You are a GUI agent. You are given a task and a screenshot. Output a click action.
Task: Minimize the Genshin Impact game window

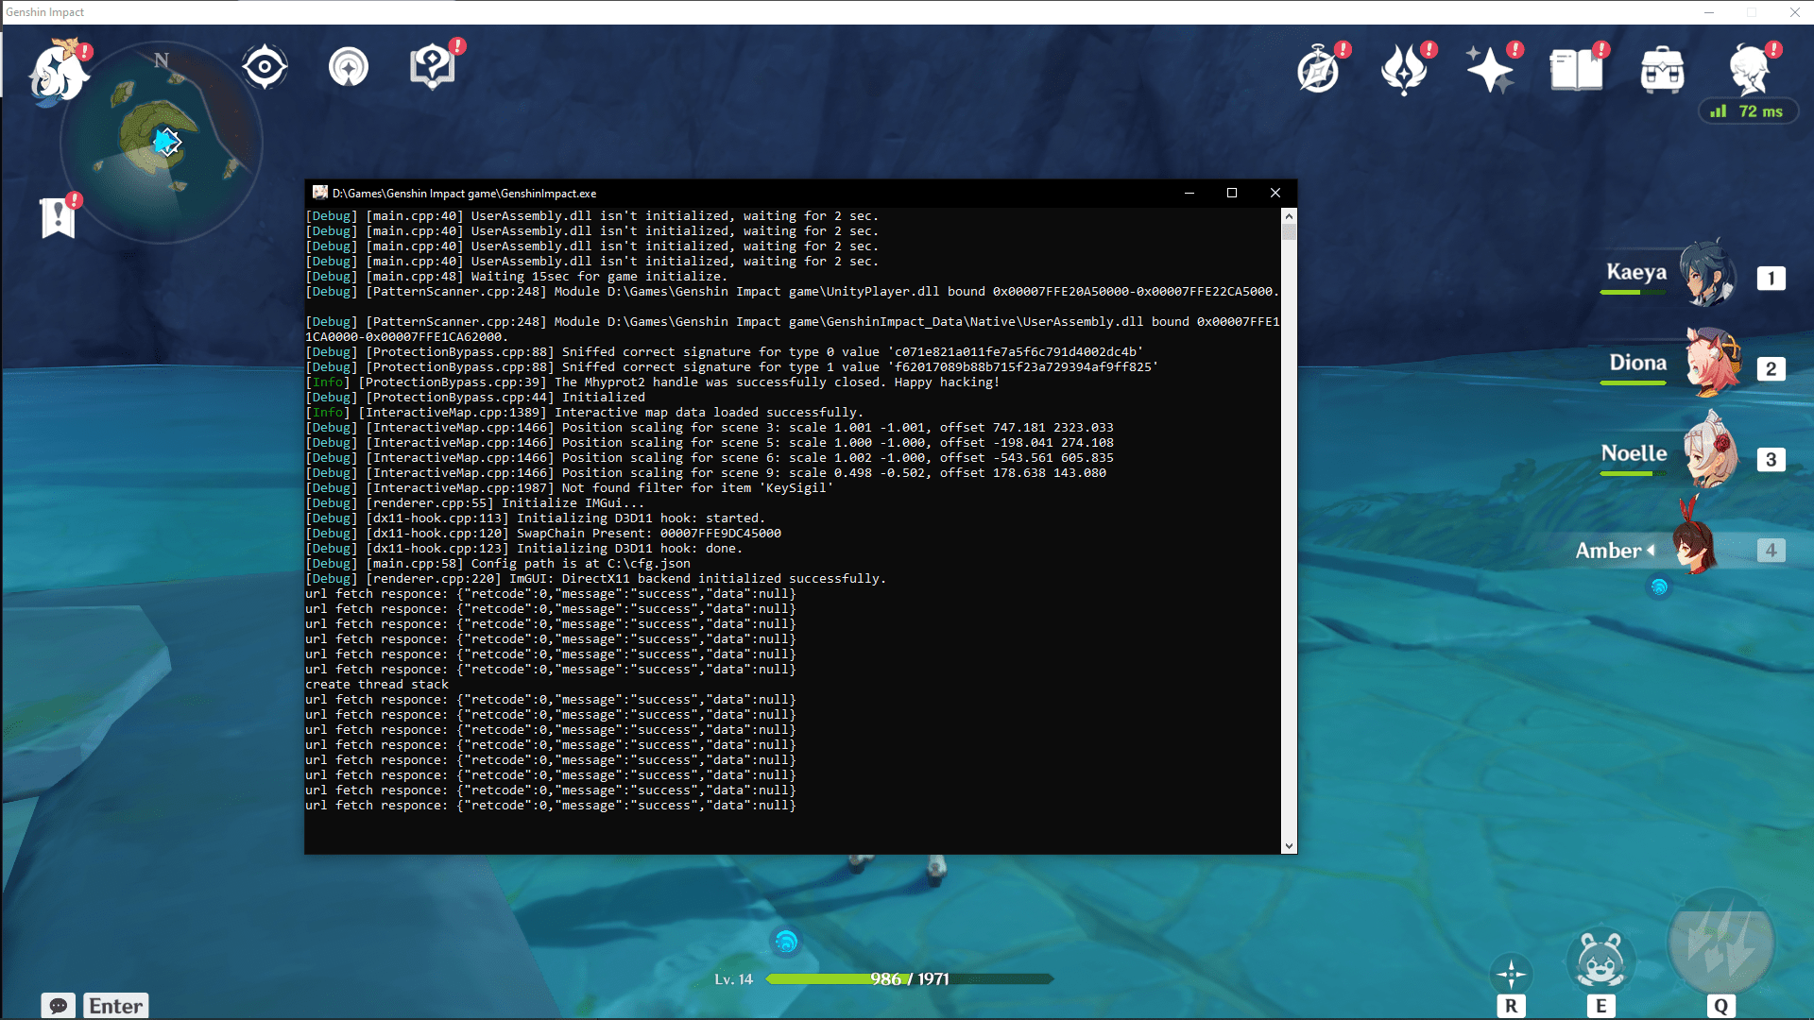tap(1708, 12)
